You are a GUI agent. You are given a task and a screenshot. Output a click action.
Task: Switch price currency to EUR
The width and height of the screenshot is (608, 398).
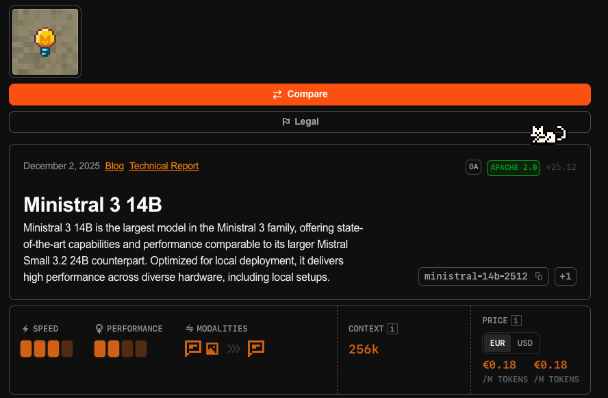(497, 343)
